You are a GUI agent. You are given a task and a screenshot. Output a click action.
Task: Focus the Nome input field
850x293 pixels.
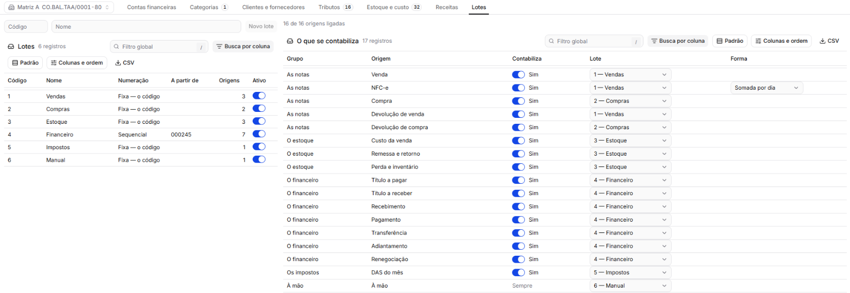click(x=146, y=26)
